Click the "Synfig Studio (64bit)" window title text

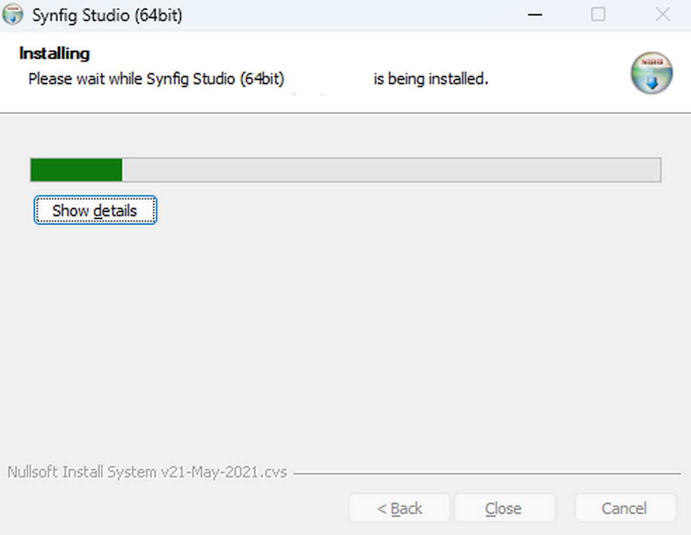107,15
